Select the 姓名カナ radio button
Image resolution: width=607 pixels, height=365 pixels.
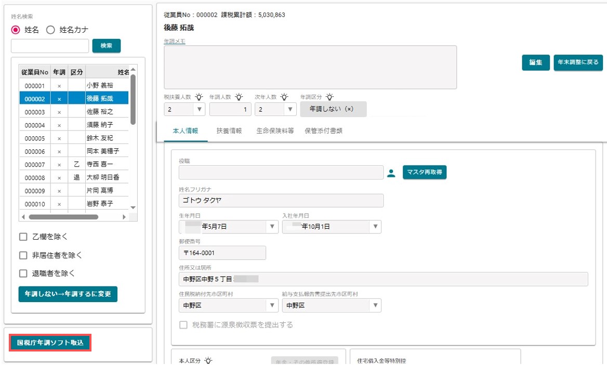point(50,30)
